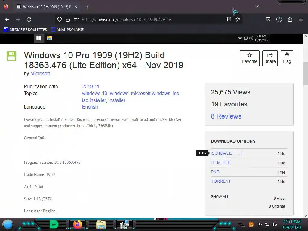Click the 19 Favorites text
This screenshot has width=308, height=231.
tap(229, 104)
